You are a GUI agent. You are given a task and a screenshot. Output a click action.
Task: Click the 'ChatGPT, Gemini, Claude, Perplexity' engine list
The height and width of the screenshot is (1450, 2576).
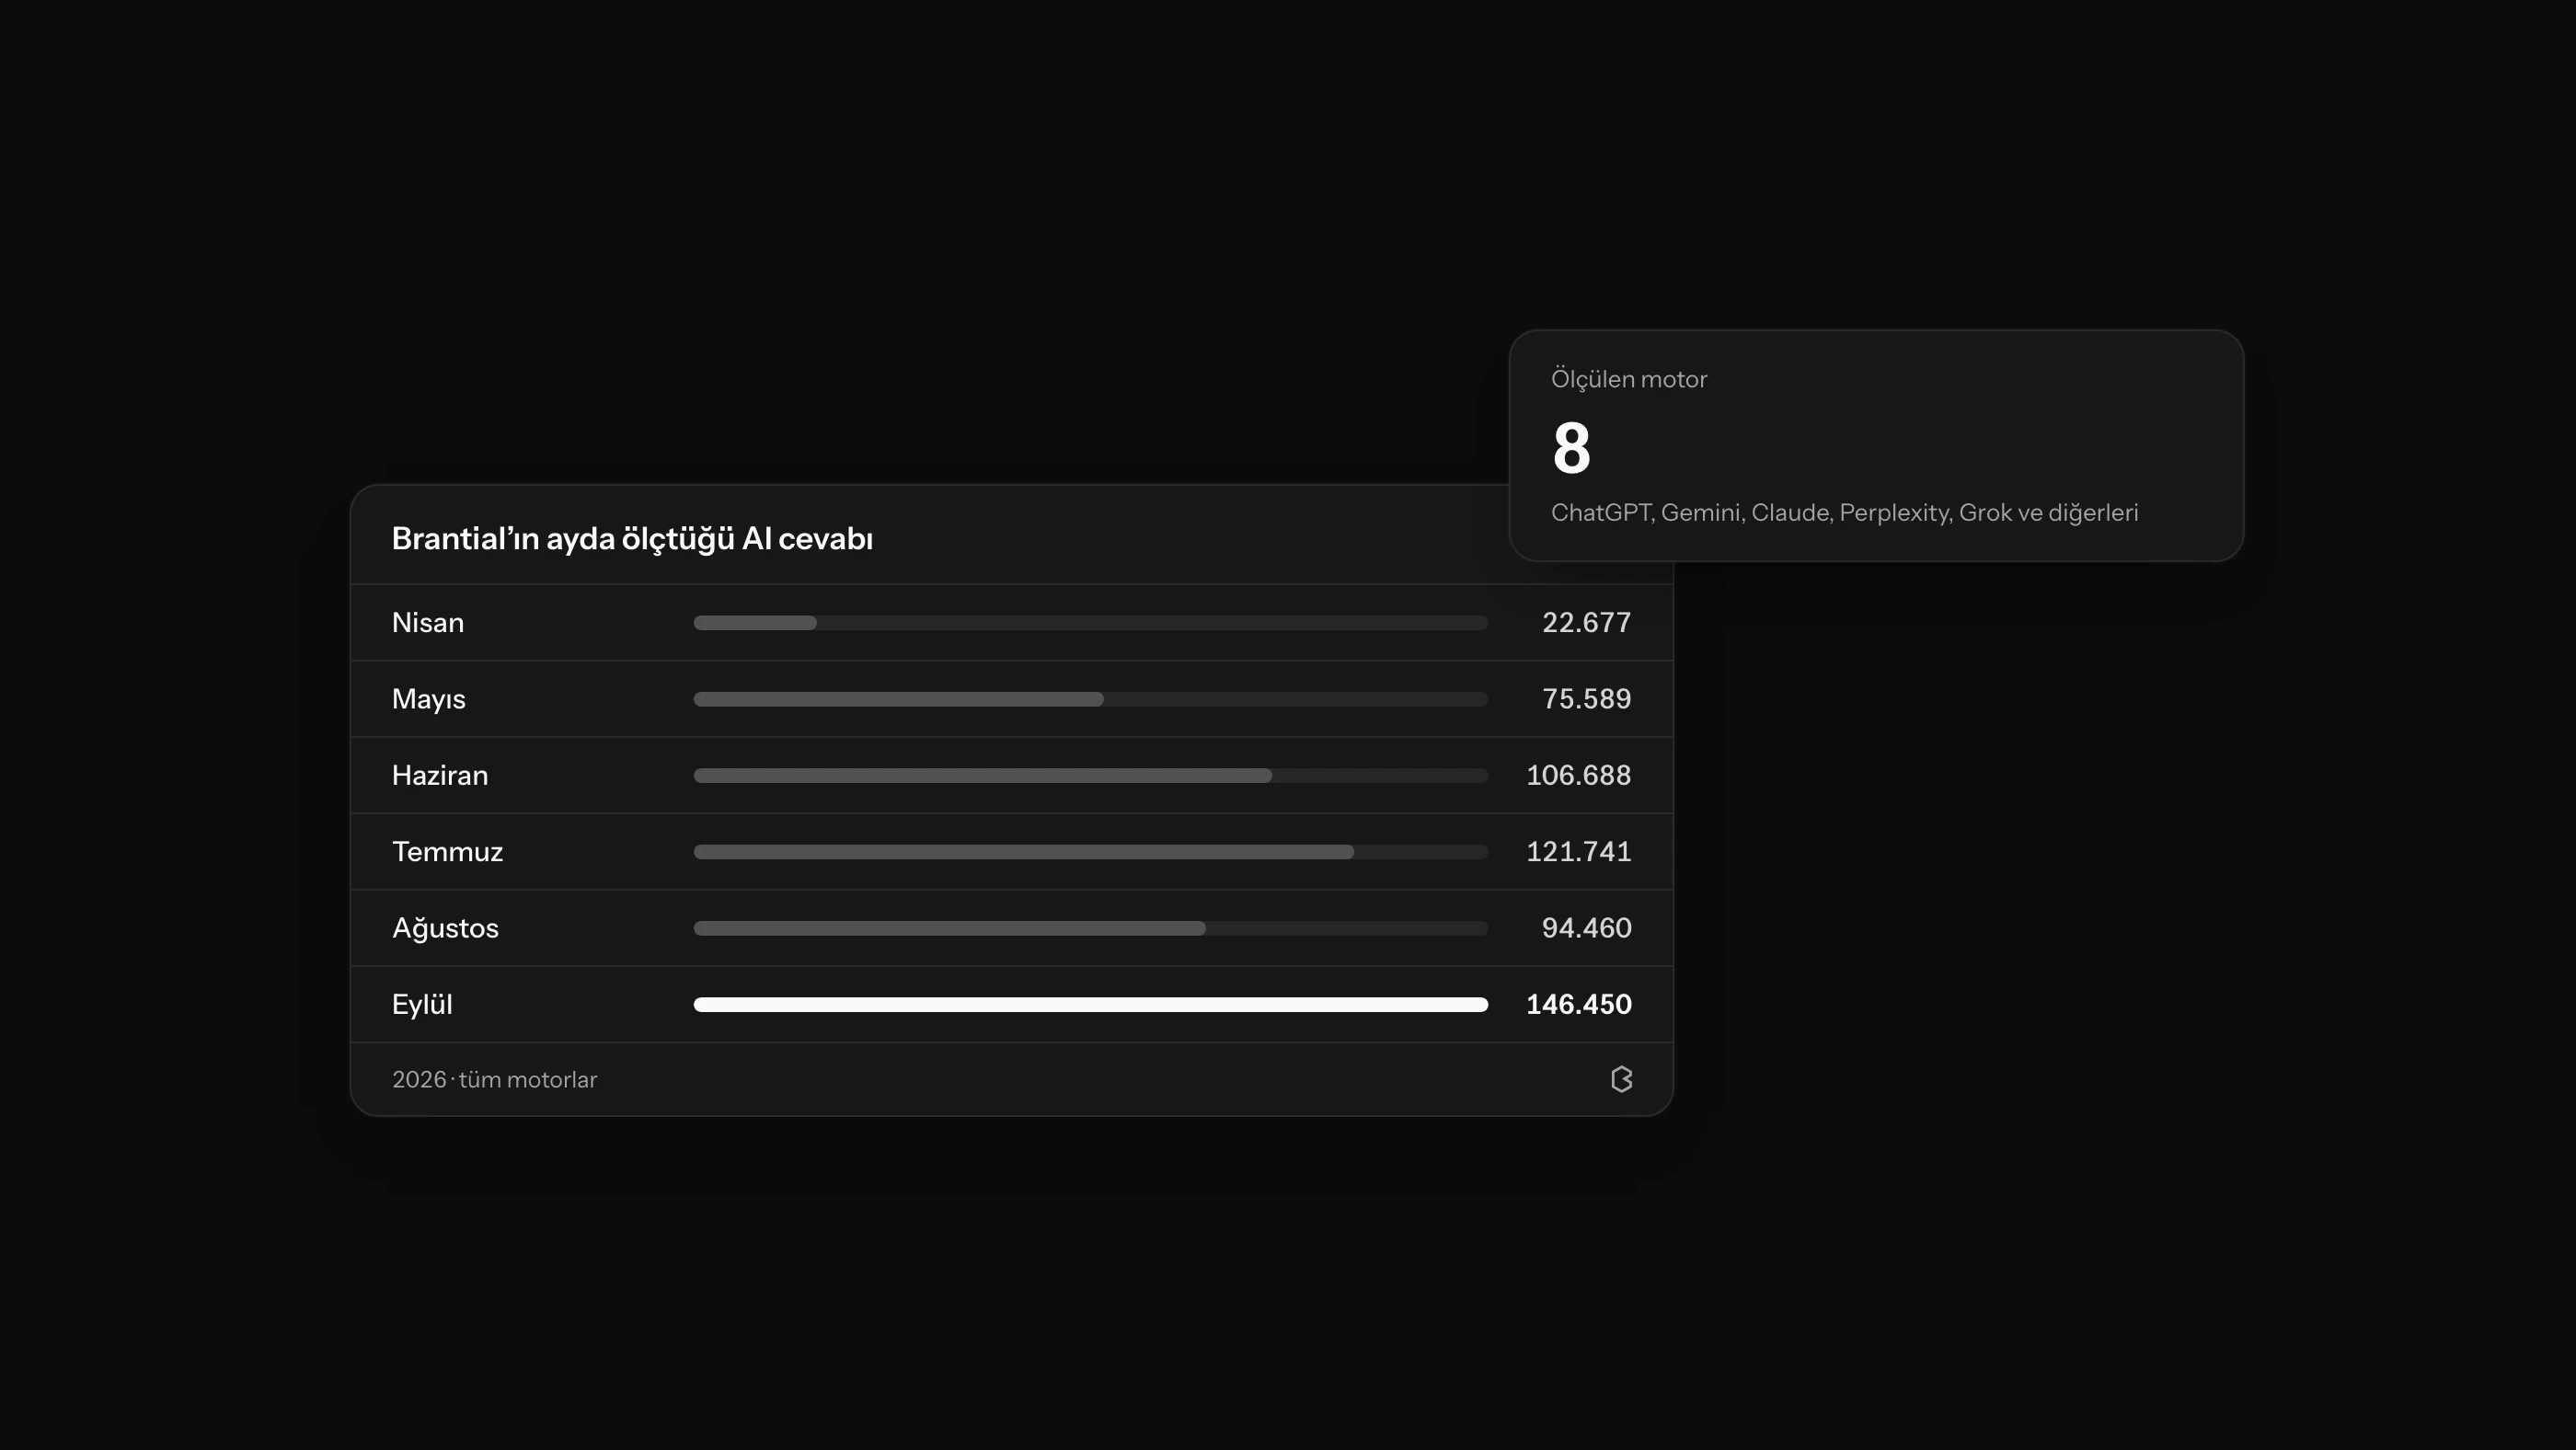point(1844,513)
